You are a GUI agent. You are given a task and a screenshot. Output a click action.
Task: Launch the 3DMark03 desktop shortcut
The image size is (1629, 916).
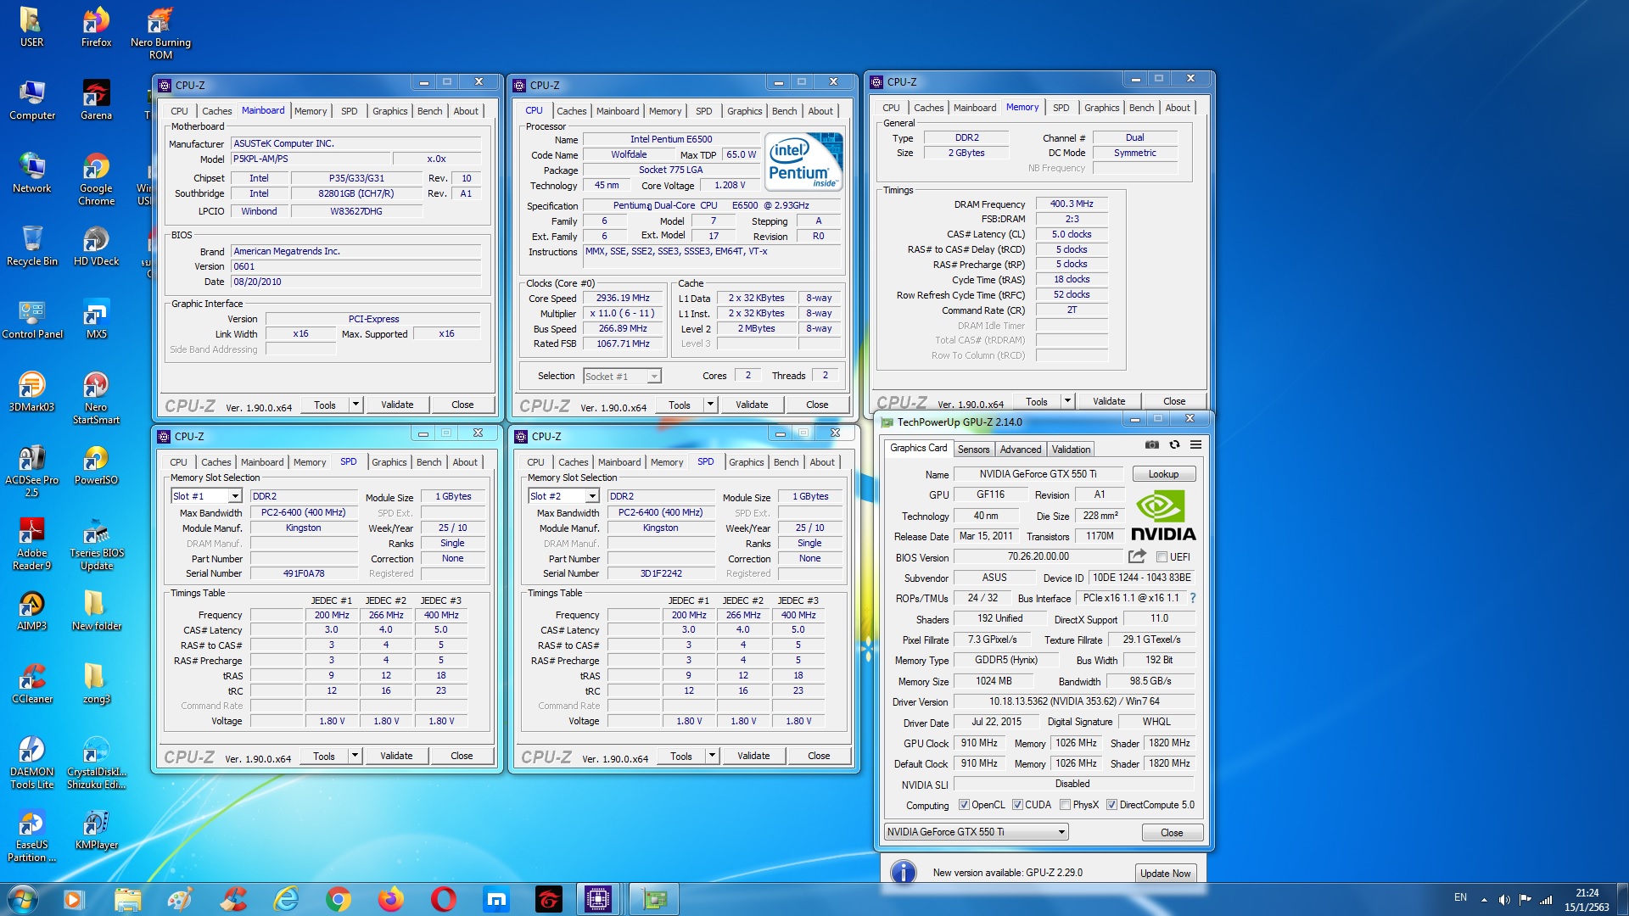tap(32, 392)
